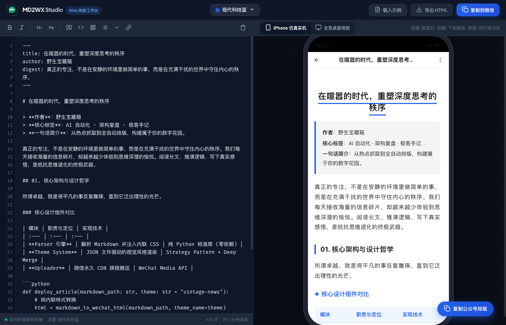The image size is (506, 325).
Task: Click the MD2WX Studio logo icon
Action: (x=12, y=10)
